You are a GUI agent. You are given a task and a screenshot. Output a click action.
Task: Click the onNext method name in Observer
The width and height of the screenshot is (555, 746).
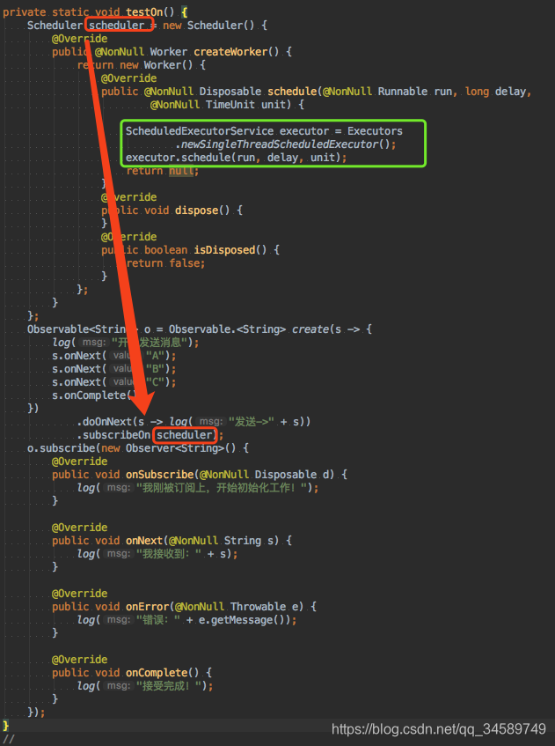144,541
